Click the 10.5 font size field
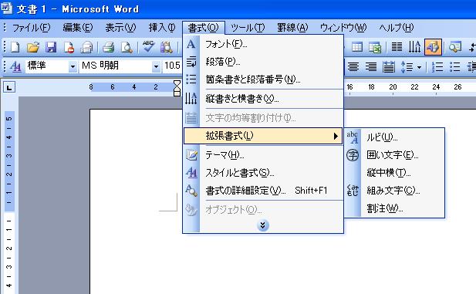Viewport: 476px width, 294px height. (x=172, y=66)
